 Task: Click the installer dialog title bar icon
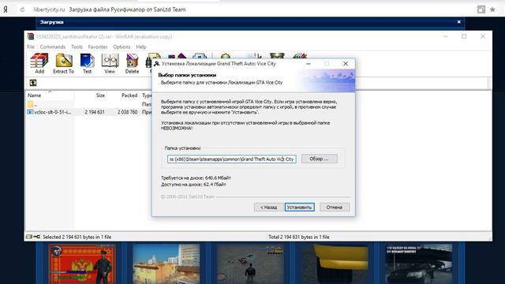pyautogui.click(x=157, y=64)
